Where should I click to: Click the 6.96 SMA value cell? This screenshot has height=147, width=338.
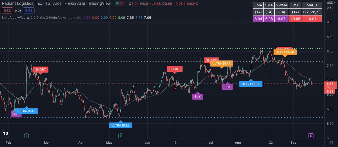269,19
